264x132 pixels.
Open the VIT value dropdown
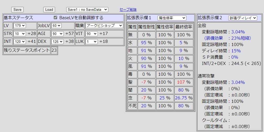click(x=91, y=34)
